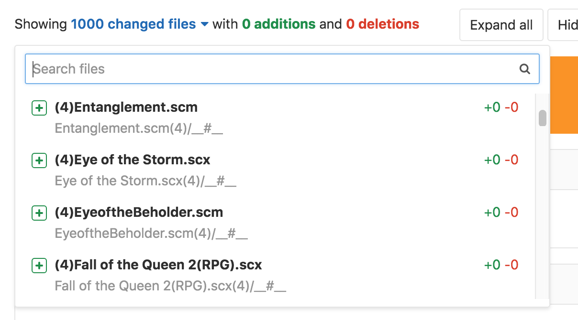Open the (4)EyeoftheBeholder.scm file name
The height and width of the screenshot is (320, 578).
[x=139, y=212]
